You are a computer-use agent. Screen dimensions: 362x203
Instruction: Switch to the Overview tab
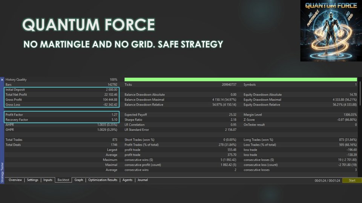(x=15, y=180)
